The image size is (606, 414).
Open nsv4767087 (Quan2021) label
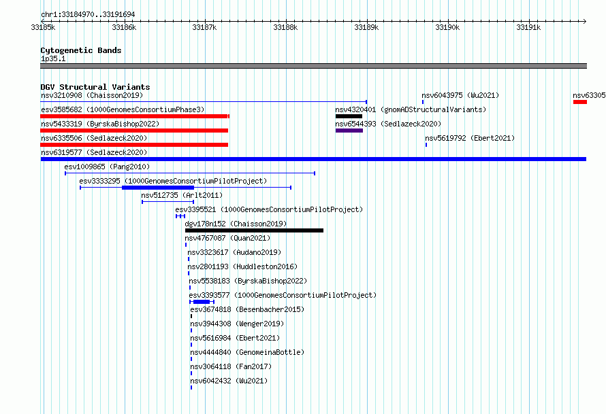pos(227,238)
